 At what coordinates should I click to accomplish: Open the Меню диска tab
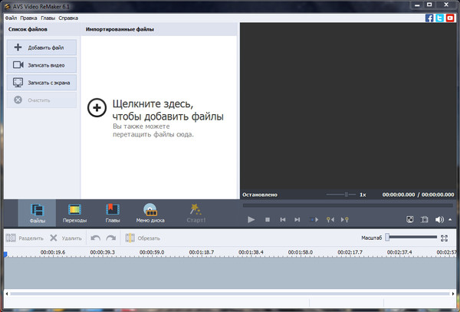point(150,212)
